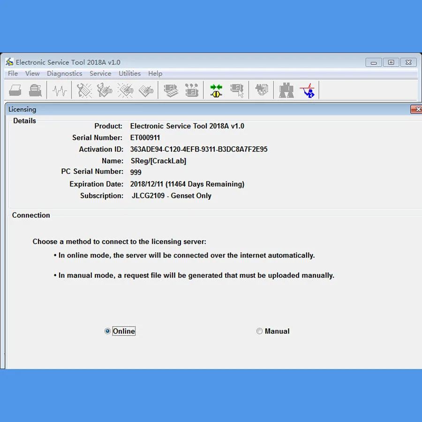Click the ECM with cursor icon
The image size is (422, 422).
[x=237, y=90]
